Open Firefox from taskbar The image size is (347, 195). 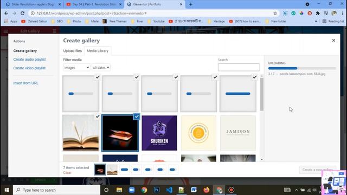point(207,190)
